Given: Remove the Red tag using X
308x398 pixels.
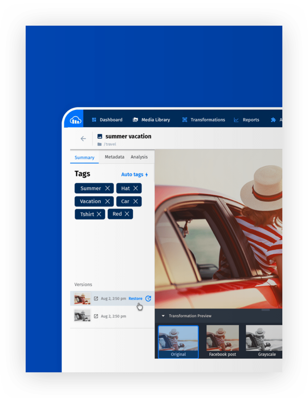Looking at the screenshot, I should pyautogui.click(x=127, y=214).
